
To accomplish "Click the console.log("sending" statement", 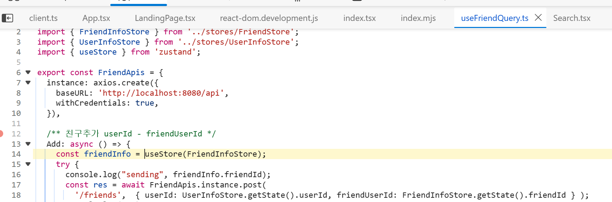I will click(168, 174).
